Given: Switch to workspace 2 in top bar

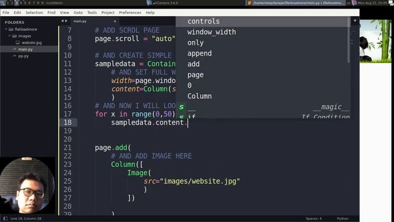Looking at the screenshot, I should pos(12,2).
